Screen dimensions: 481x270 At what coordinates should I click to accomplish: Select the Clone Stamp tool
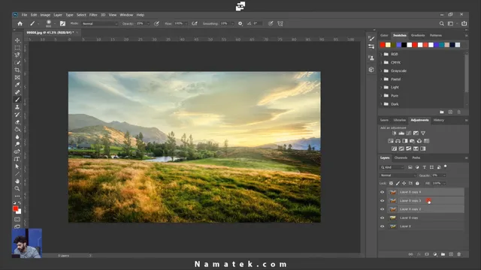click(x=17, y=107)
